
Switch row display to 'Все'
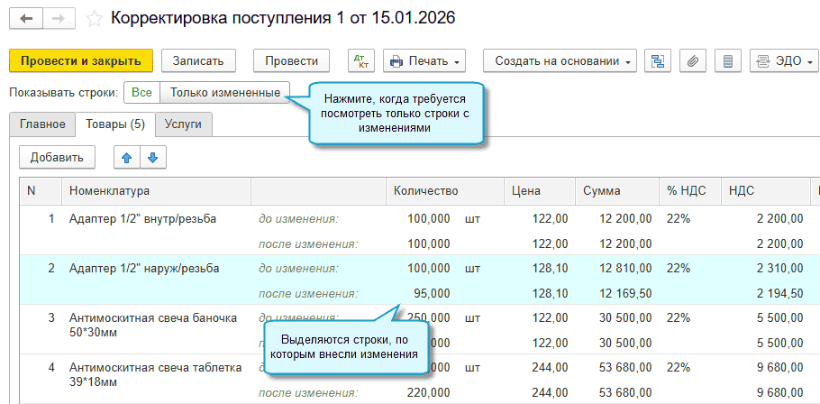pos(141,93)
